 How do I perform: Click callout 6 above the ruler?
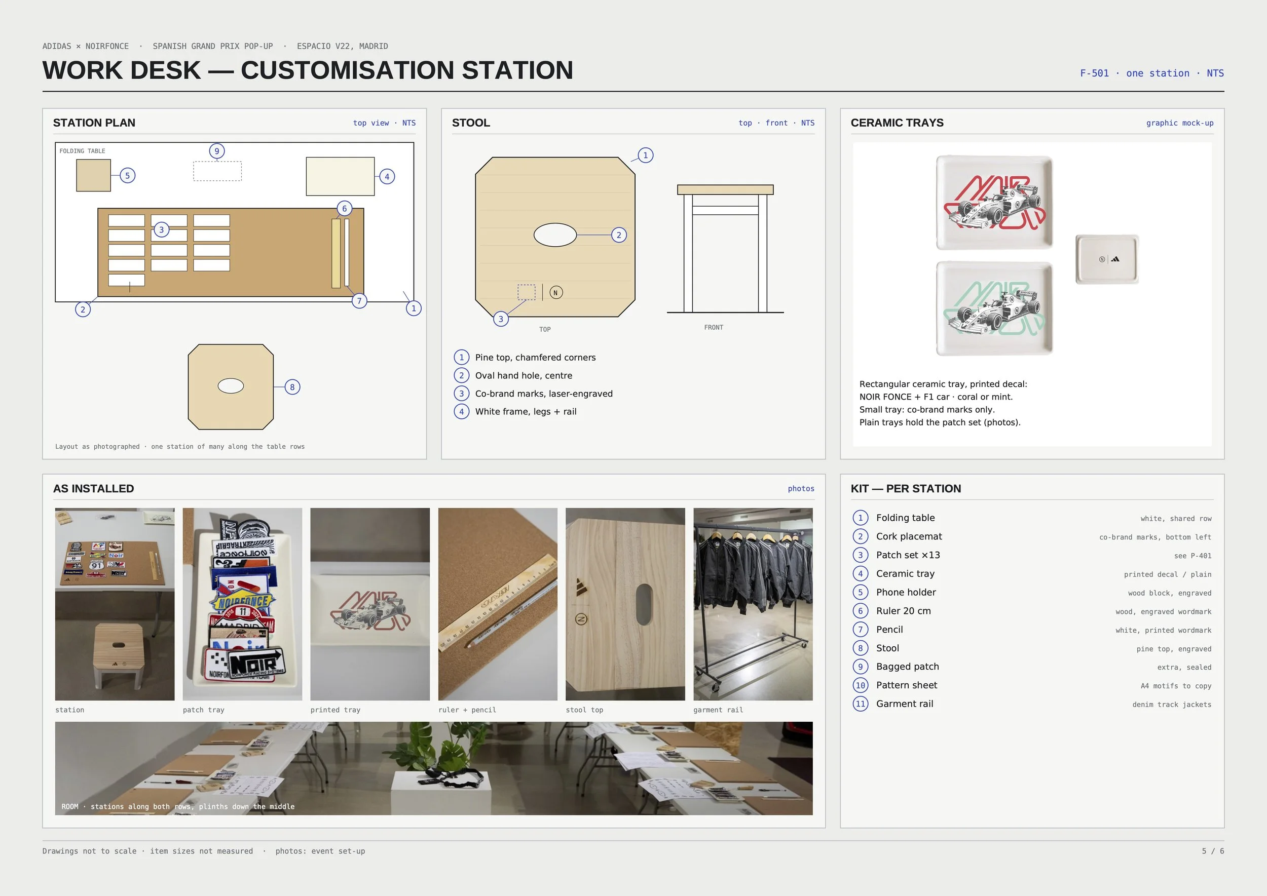coord(345,208)
